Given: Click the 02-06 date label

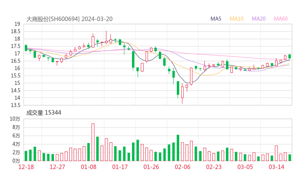Looking at the screenshot, I should coord(182,167).
